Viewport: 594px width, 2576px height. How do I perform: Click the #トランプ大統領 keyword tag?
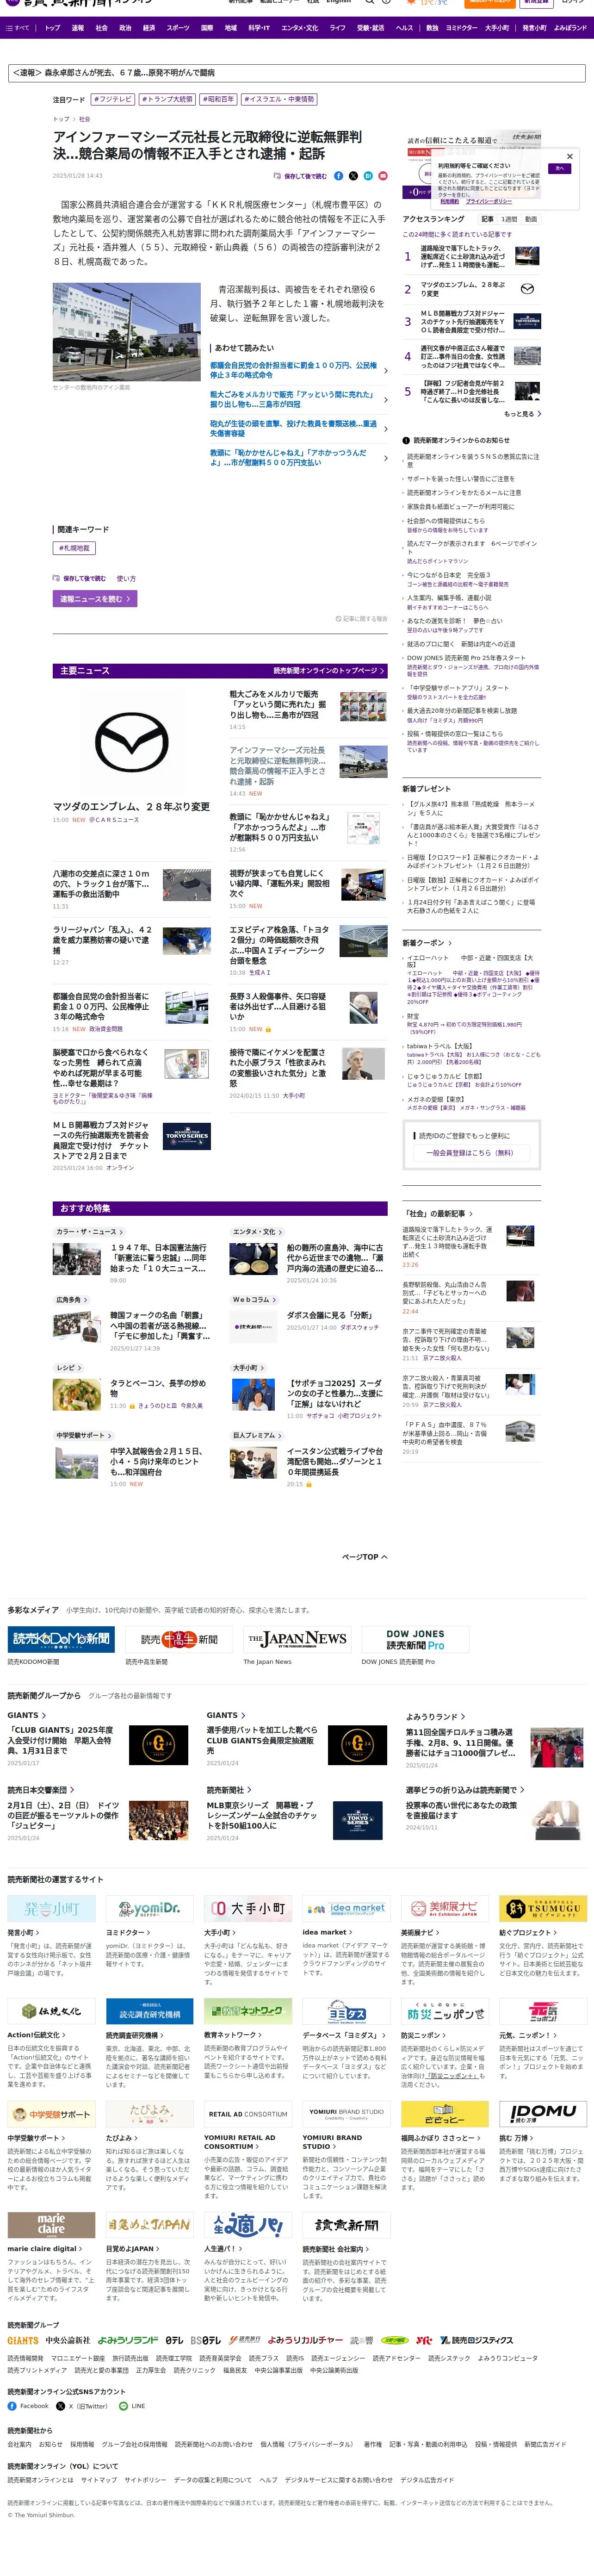click(x=167, y=99)
